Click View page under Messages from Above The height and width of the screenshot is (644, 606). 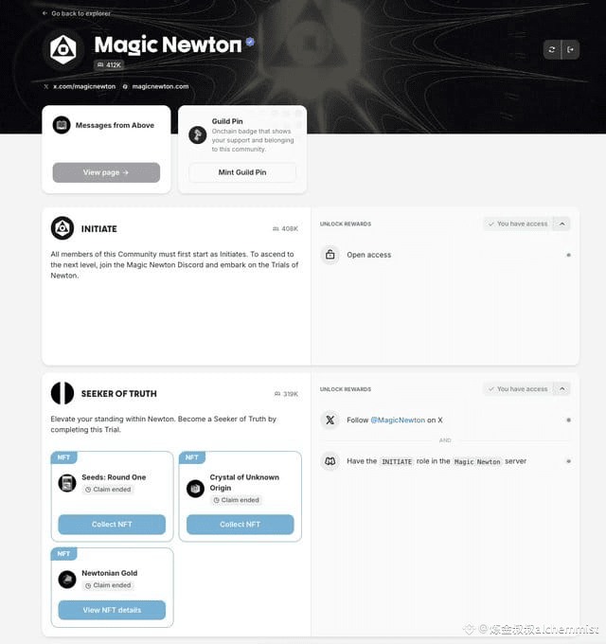click(x=106, y=172)
